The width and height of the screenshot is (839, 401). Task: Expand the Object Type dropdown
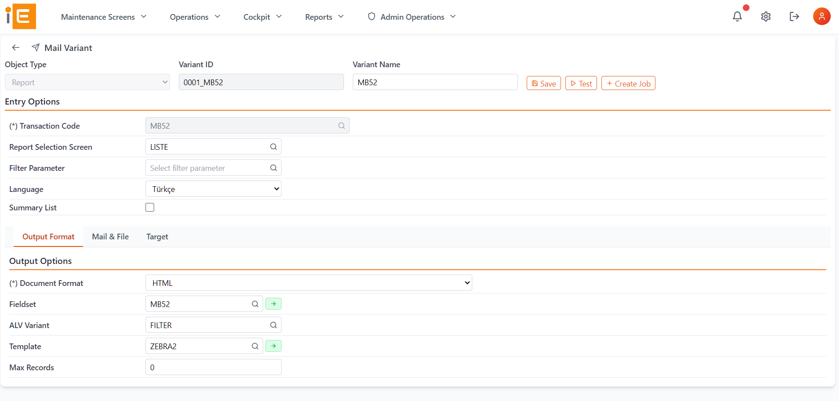[87, 82]
